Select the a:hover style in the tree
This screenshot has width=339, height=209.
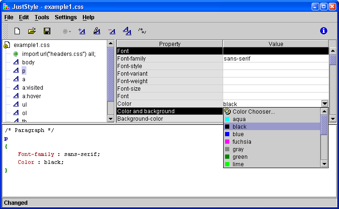point(31,96)
